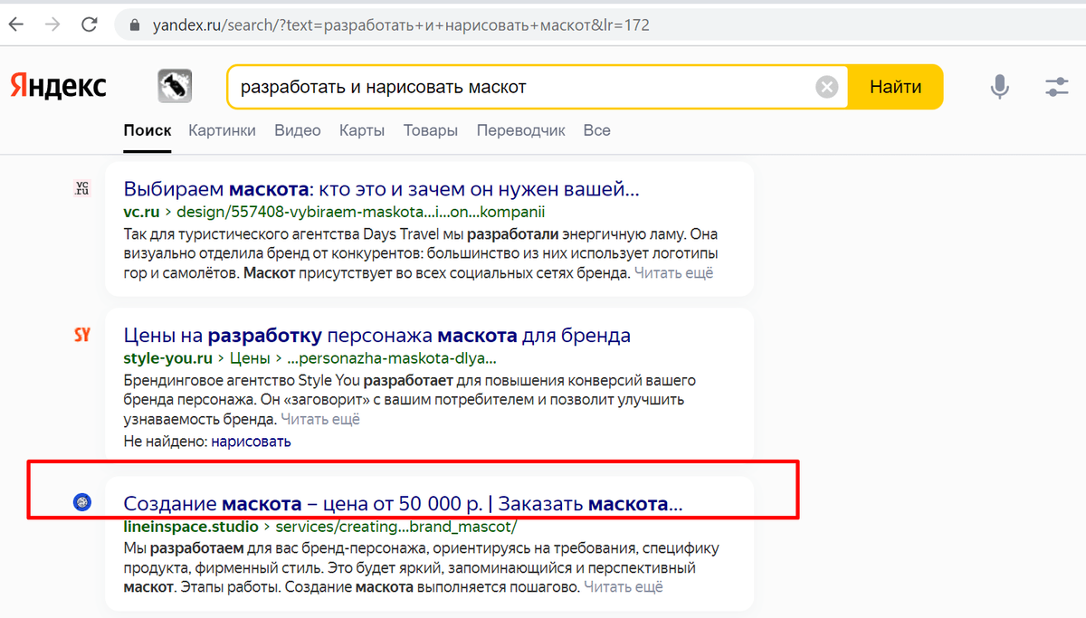Reload the page with the refresh icon
The height and width of the screenshot is (618, 1086).
tap(89, 24)
